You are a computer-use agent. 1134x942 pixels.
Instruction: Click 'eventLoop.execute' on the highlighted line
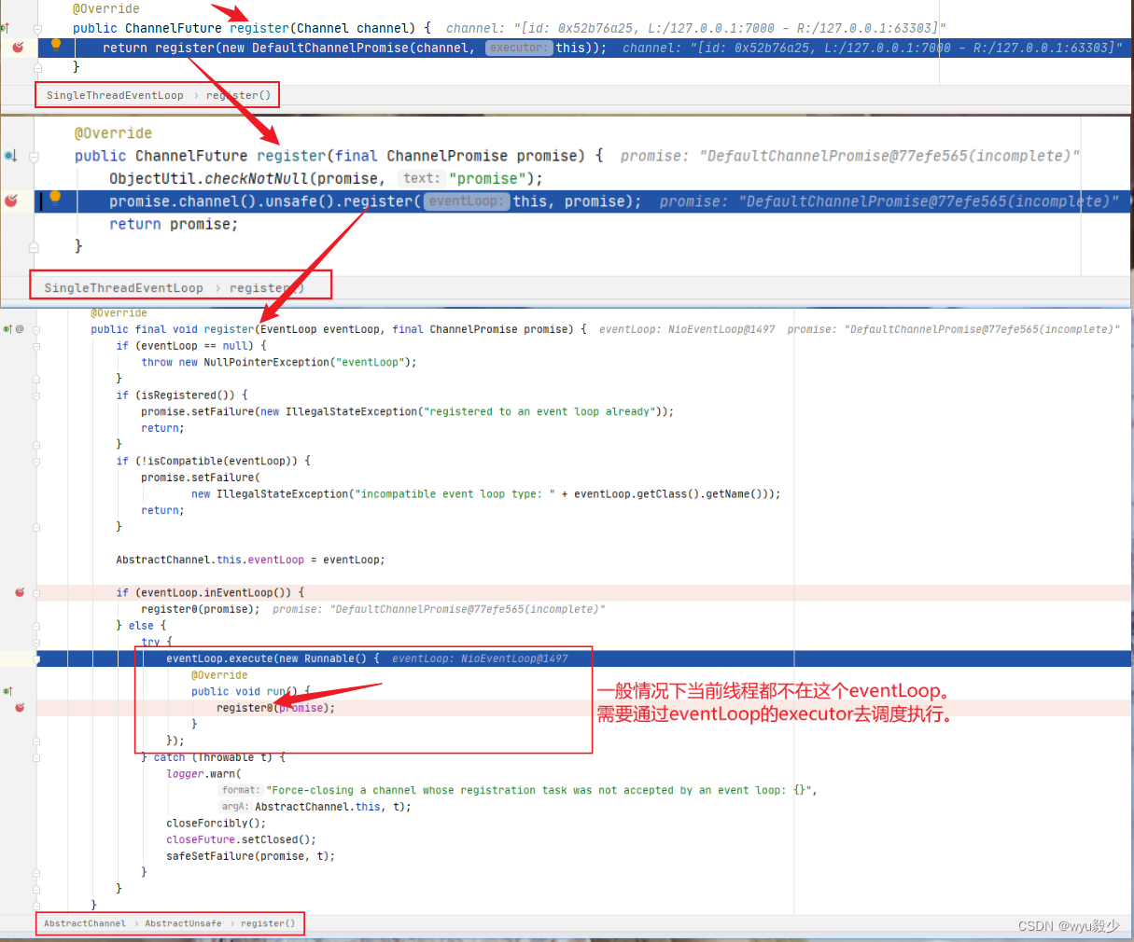[x=219, y=658]
